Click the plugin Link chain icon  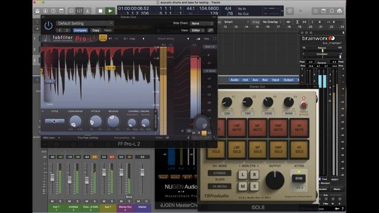tap(211, 30)
